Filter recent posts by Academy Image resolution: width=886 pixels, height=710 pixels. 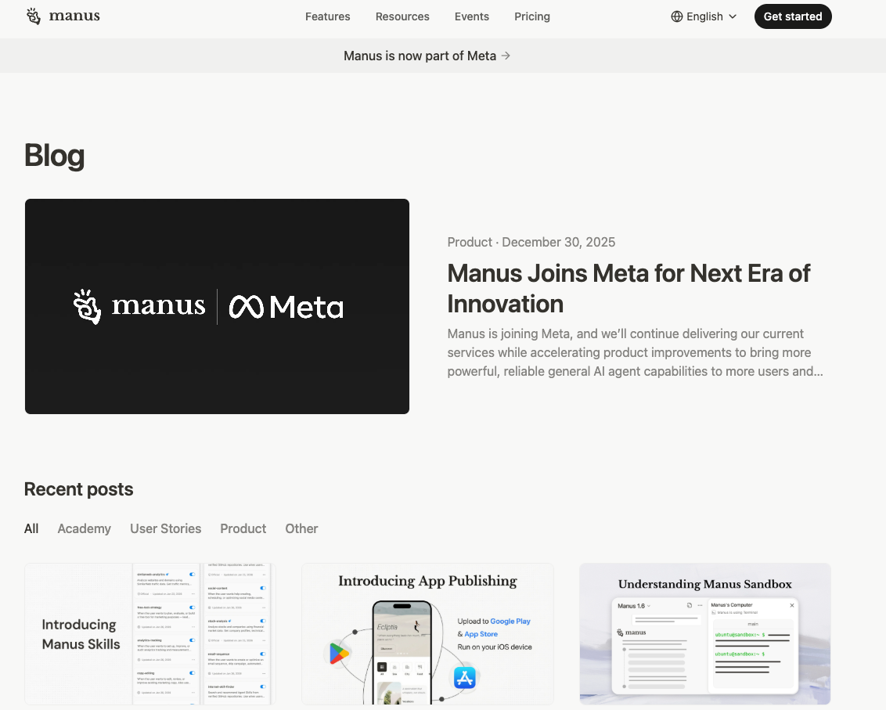tap(84, 528)
